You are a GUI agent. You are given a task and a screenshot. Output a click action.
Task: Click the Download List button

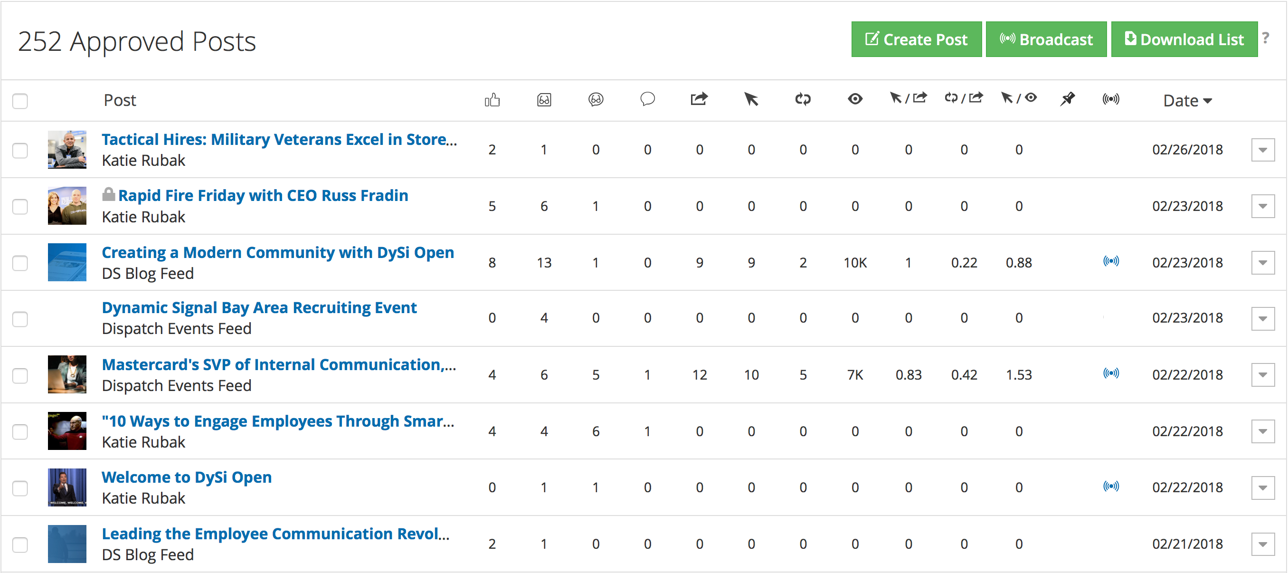click(1184, 39)
